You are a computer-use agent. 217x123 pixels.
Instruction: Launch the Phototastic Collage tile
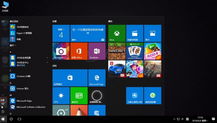pyautogui.click(x=61, y=51)
